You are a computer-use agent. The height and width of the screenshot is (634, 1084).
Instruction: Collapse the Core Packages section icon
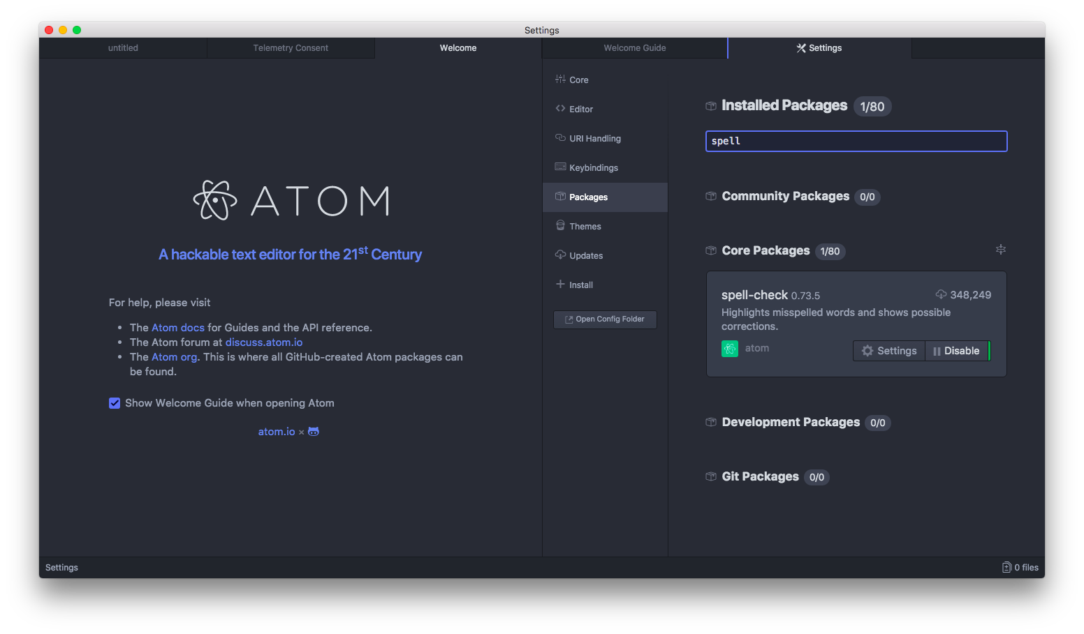[1001, 250]
